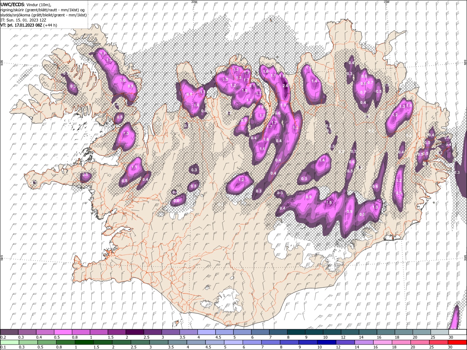
Task: Click the '15W' longitude label at the top
Action: pyautogui.click(x=386, y=1)
